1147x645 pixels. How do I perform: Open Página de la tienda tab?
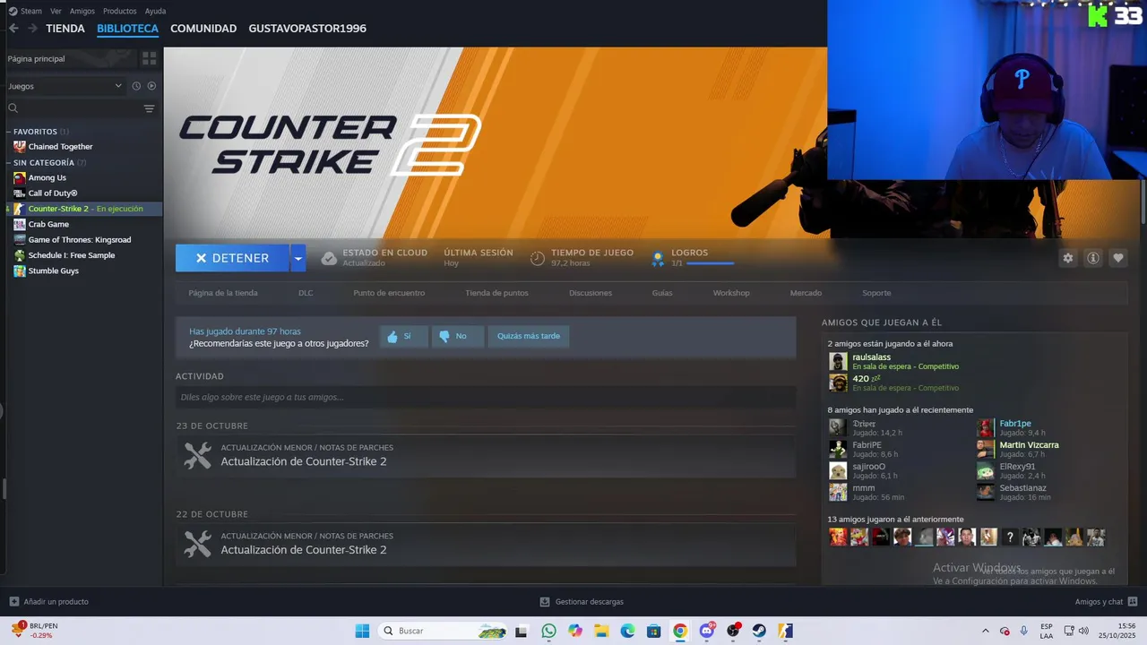[223, 293]
